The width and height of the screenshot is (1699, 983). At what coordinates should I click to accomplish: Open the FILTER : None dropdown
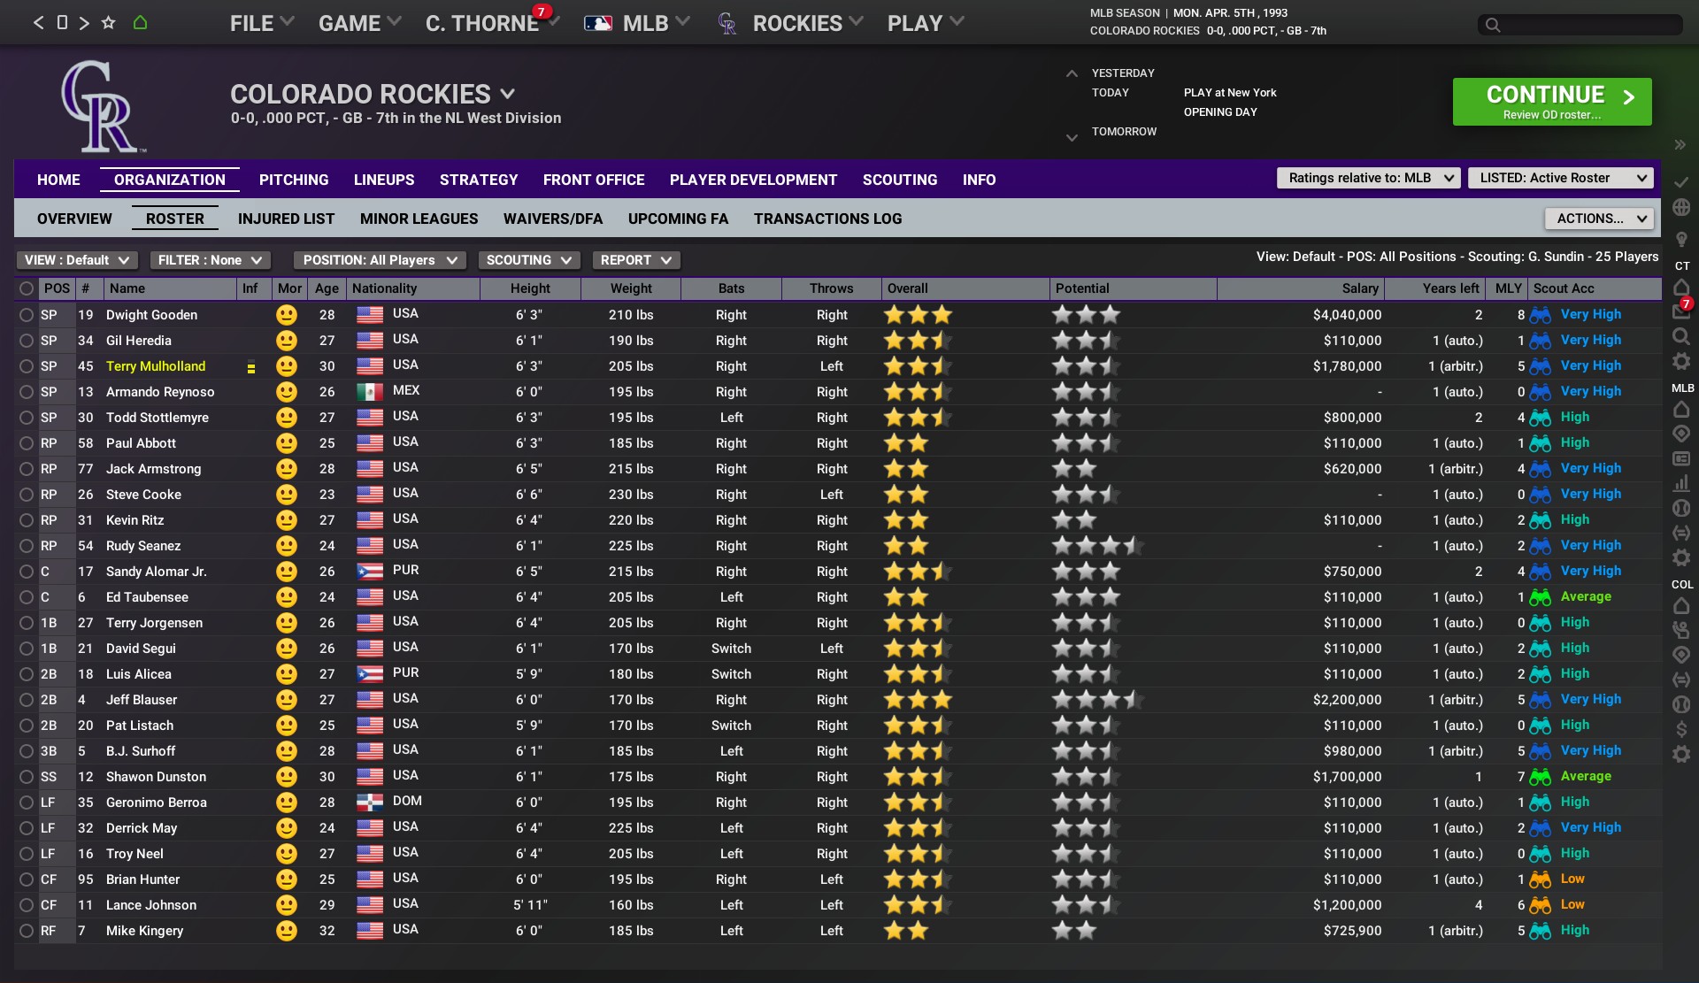(210, 260)
